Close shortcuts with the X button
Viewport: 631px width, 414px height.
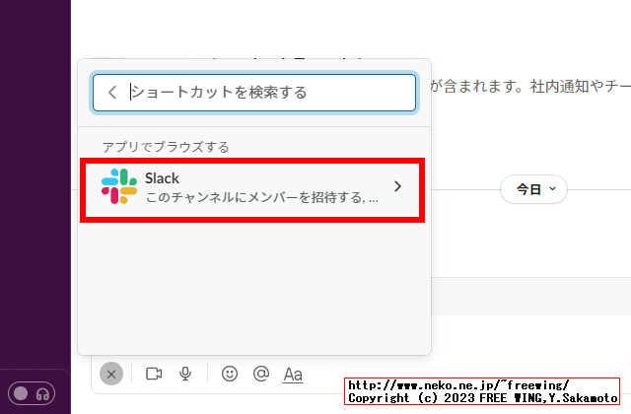(111, 375)
